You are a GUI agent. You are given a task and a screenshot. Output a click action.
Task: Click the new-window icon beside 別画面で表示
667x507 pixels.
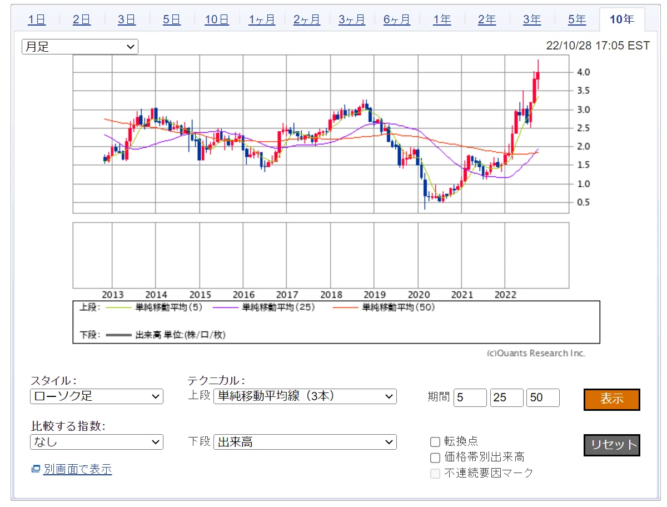tap(36, 469)
